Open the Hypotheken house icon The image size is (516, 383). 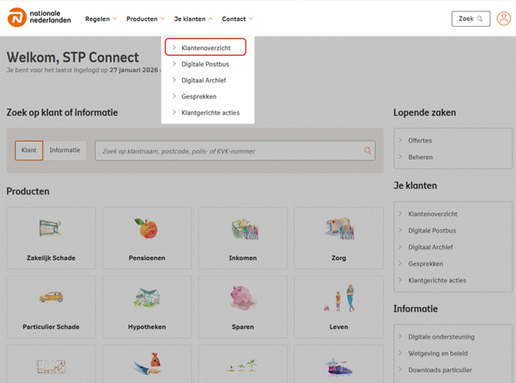click(x=147, y=297)
